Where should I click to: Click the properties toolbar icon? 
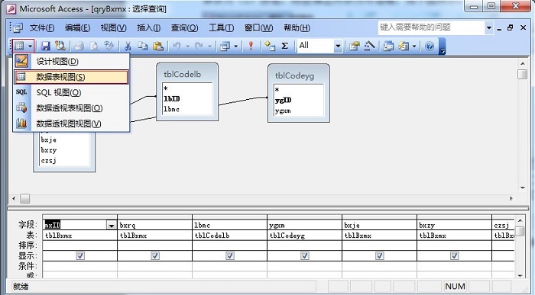coord(355,46)
